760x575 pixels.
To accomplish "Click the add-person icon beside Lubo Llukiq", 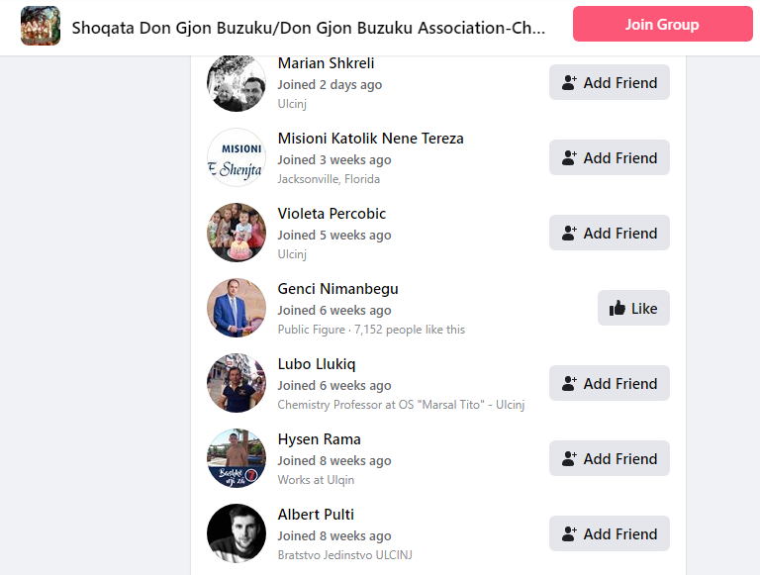I will click(569, 383).
